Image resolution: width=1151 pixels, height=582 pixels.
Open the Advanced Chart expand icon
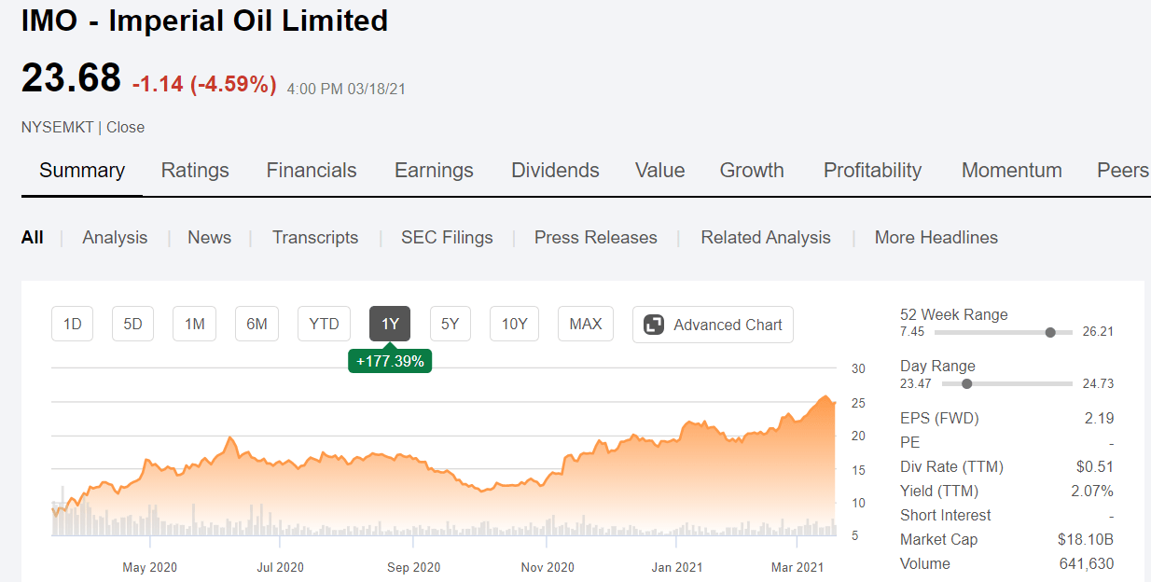pos(654,325)
